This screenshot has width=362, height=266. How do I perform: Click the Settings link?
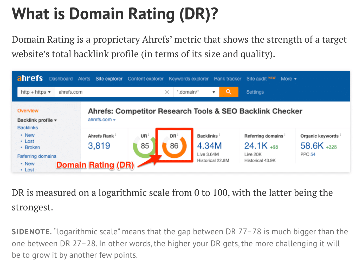[x=255, y=92]
